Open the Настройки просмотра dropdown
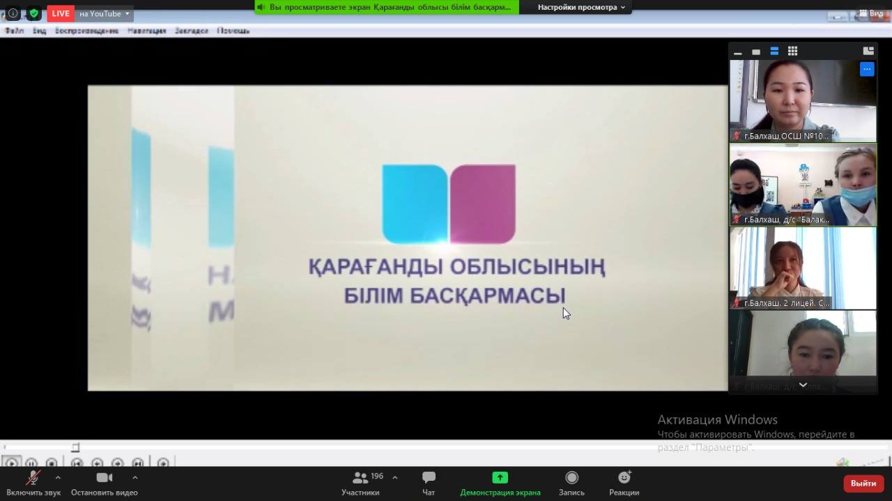This screenshot has height=501, width=892. tap(581, 7)
